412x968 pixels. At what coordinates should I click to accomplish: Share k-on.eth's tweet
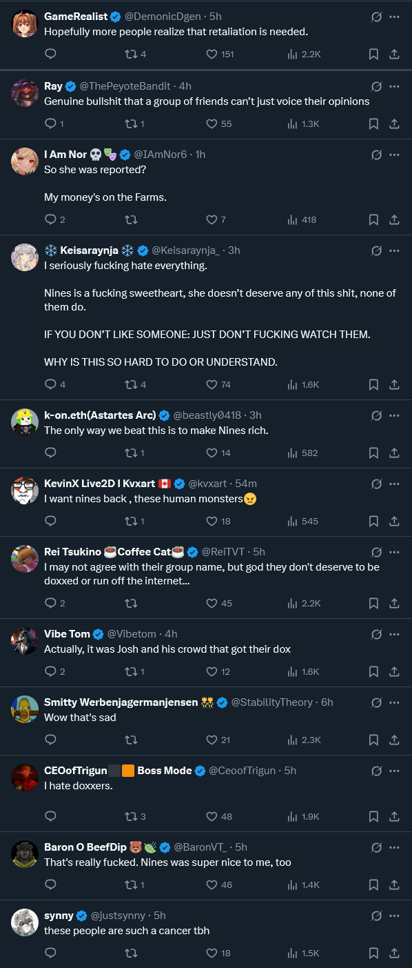pos(394,453)
